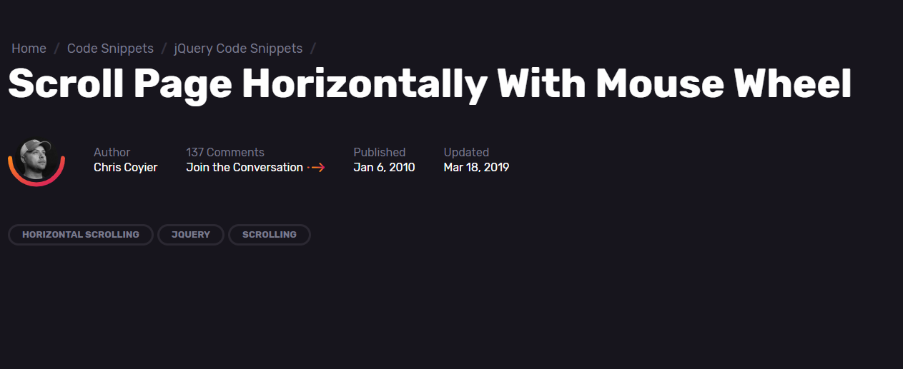Click the slash separator after Home

point(56,49)
